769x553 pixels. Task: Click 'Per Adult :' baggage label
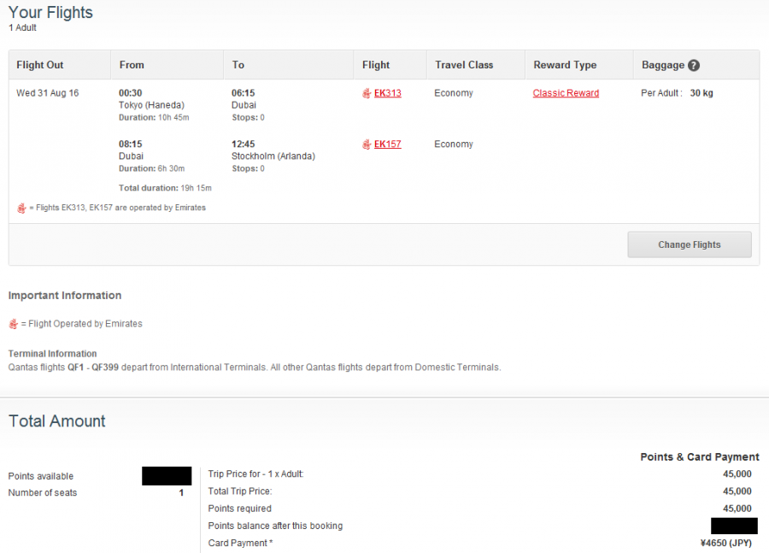click(661, 93)
